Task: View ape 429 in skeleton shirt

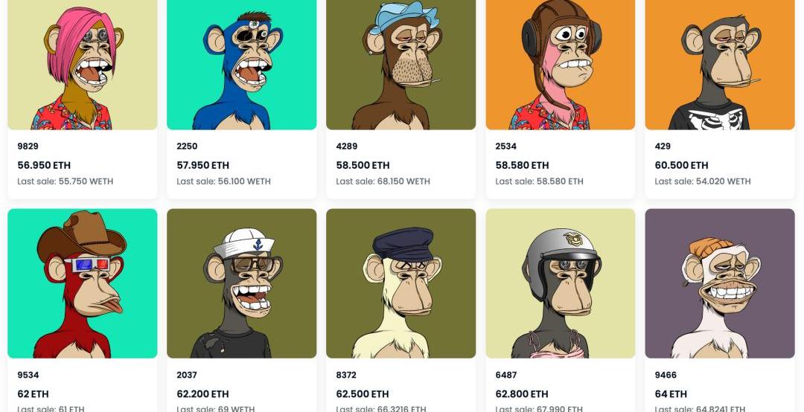Action: [720, 65]
